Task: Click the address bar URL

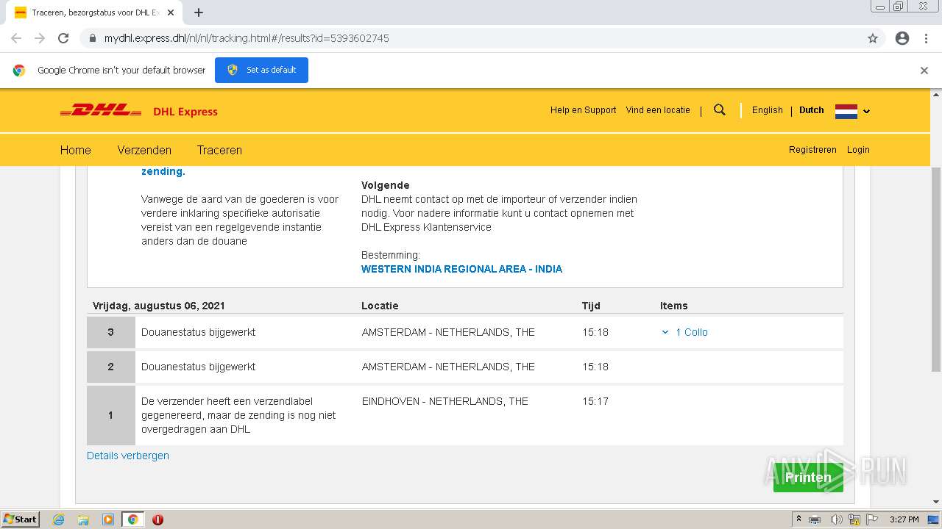Action: 247,38
